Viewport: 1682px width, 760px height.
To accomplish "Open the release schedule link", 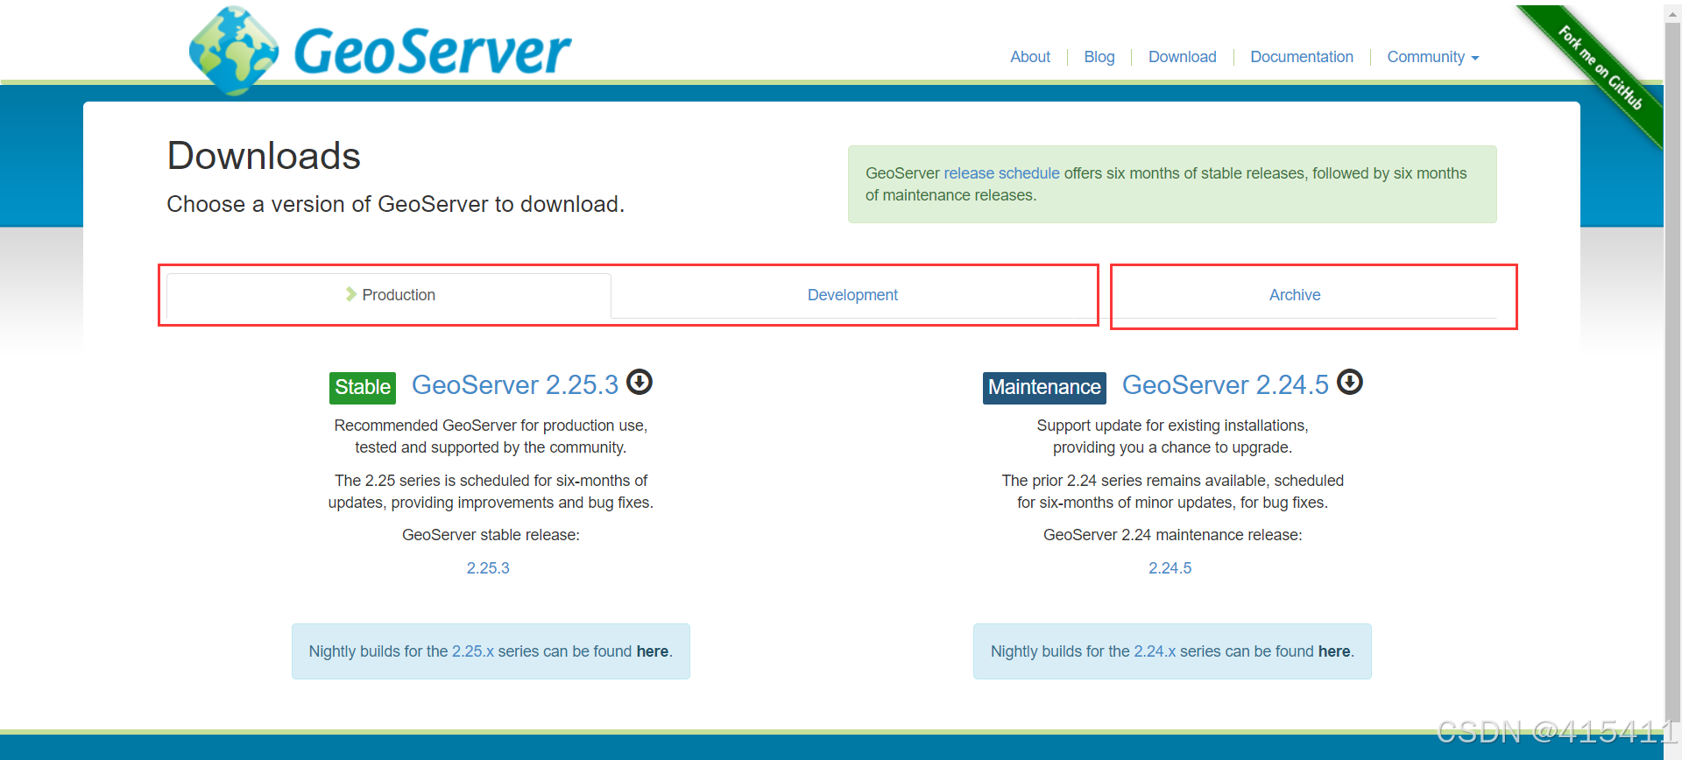I will pos(1001,173).
